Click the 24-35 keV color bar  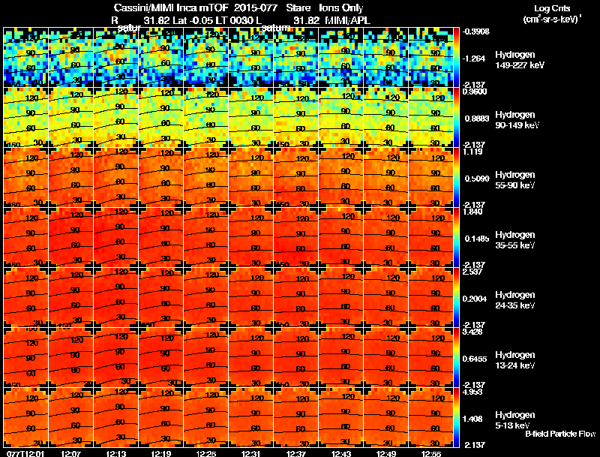click(x=457, y=298)
